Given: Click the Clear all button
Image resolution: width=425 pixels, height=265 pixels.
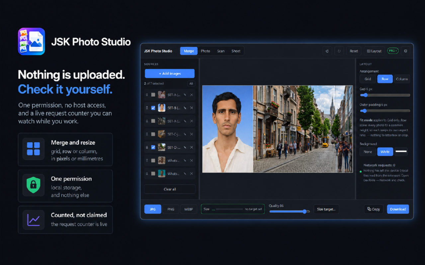Looking at the screenshot, I should 170,189.
